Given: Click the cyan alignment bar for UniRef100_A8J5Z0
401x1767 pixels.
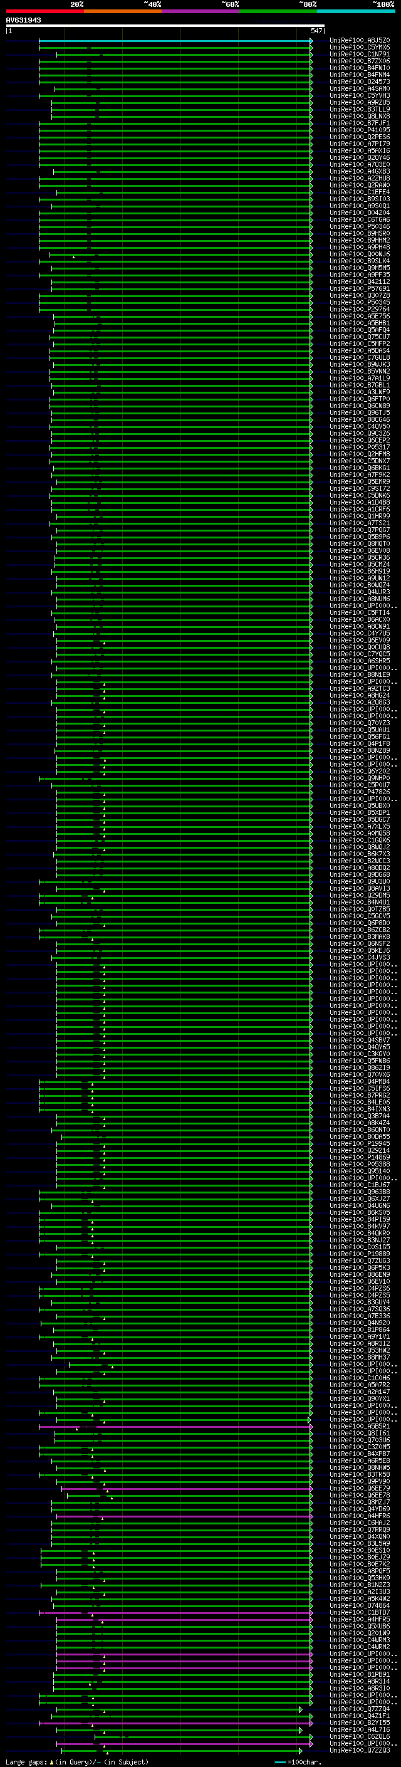Looking at the screenshot, I should point(175,41).
